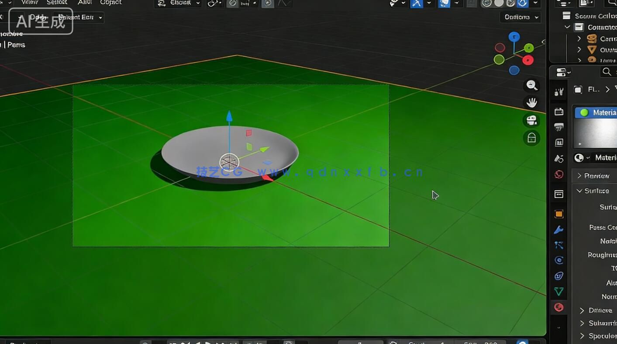
Task: Toggle the camera view icon in the viewport
Action: point(531,120)
